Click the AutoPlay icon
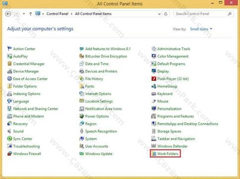 (x=9, y=56)
